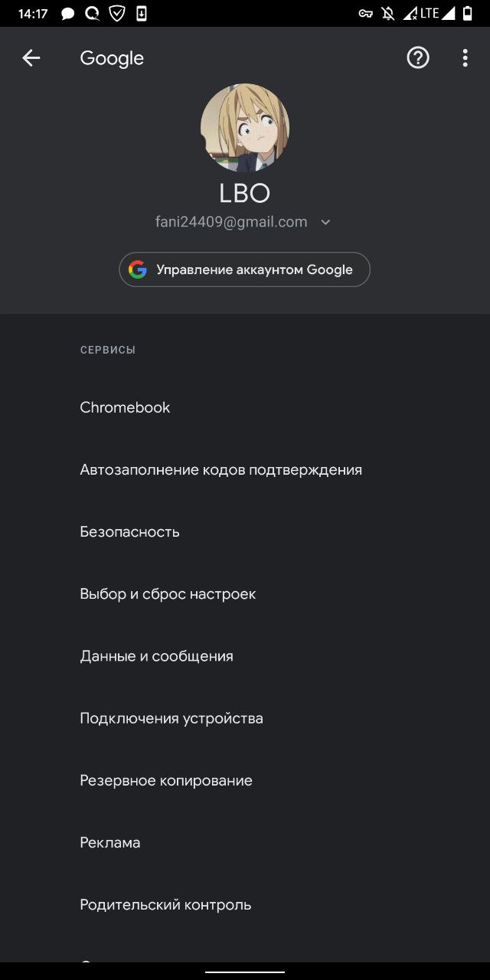Open Автозаполнение кодов подтверждения
The height and width of the screenshot is (980, 490).
click(x=220, y=469)
